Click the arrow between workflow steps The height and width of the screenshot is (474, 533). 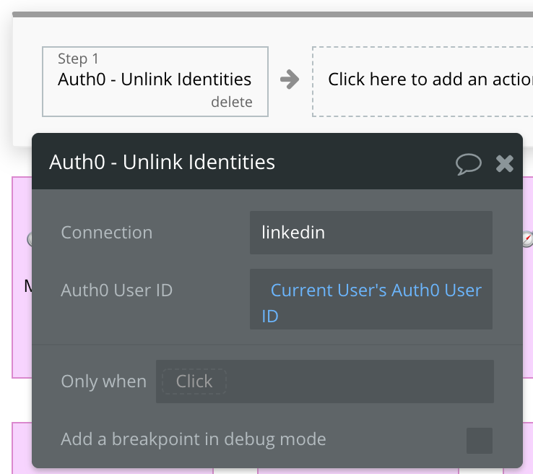pyautogui.click(x=290, y=79)
